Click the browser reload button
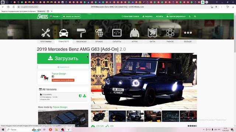The image size is (236, 132). pos(14,7)
